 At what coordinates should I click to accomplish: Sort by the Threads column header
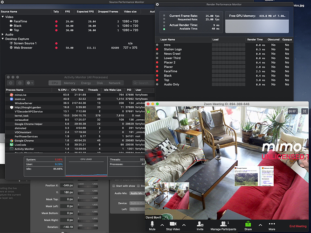(x=93, y=90)
